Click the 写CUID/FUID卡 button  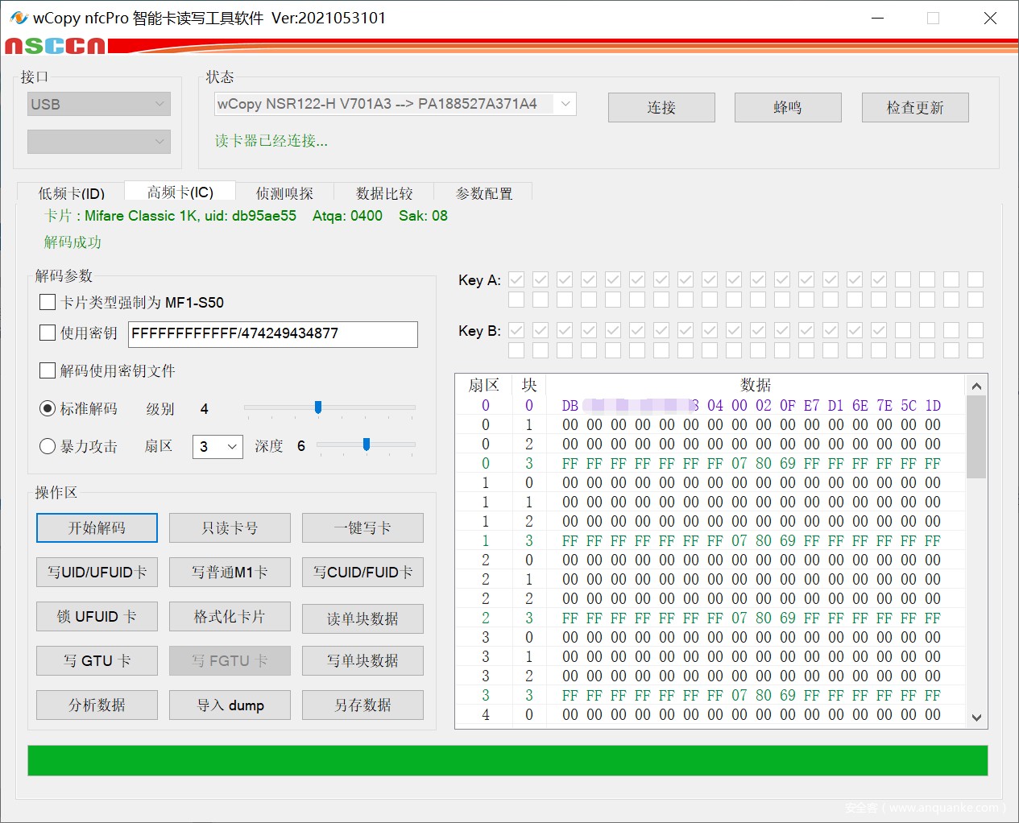362,573
